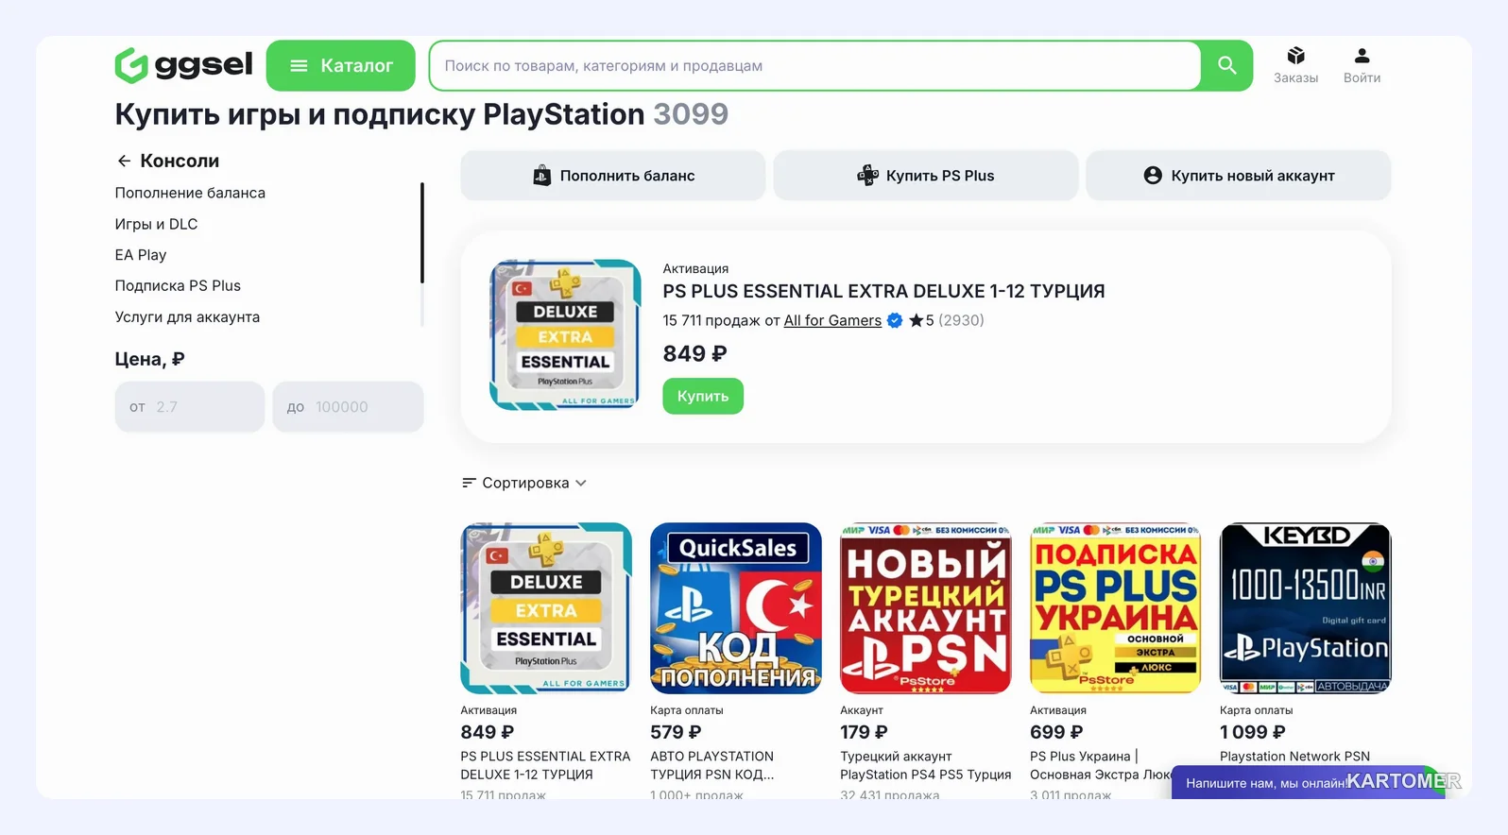Image resolution: width=1508 pixels, height=835 pixels.
Task: Click the Сортировка chevron arrow
Action: 581,483
